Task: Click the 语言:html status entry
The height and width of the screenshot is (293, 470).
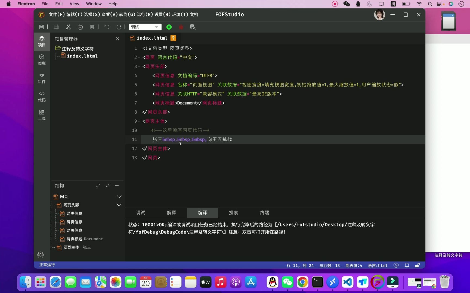Action: pos(378,265)
